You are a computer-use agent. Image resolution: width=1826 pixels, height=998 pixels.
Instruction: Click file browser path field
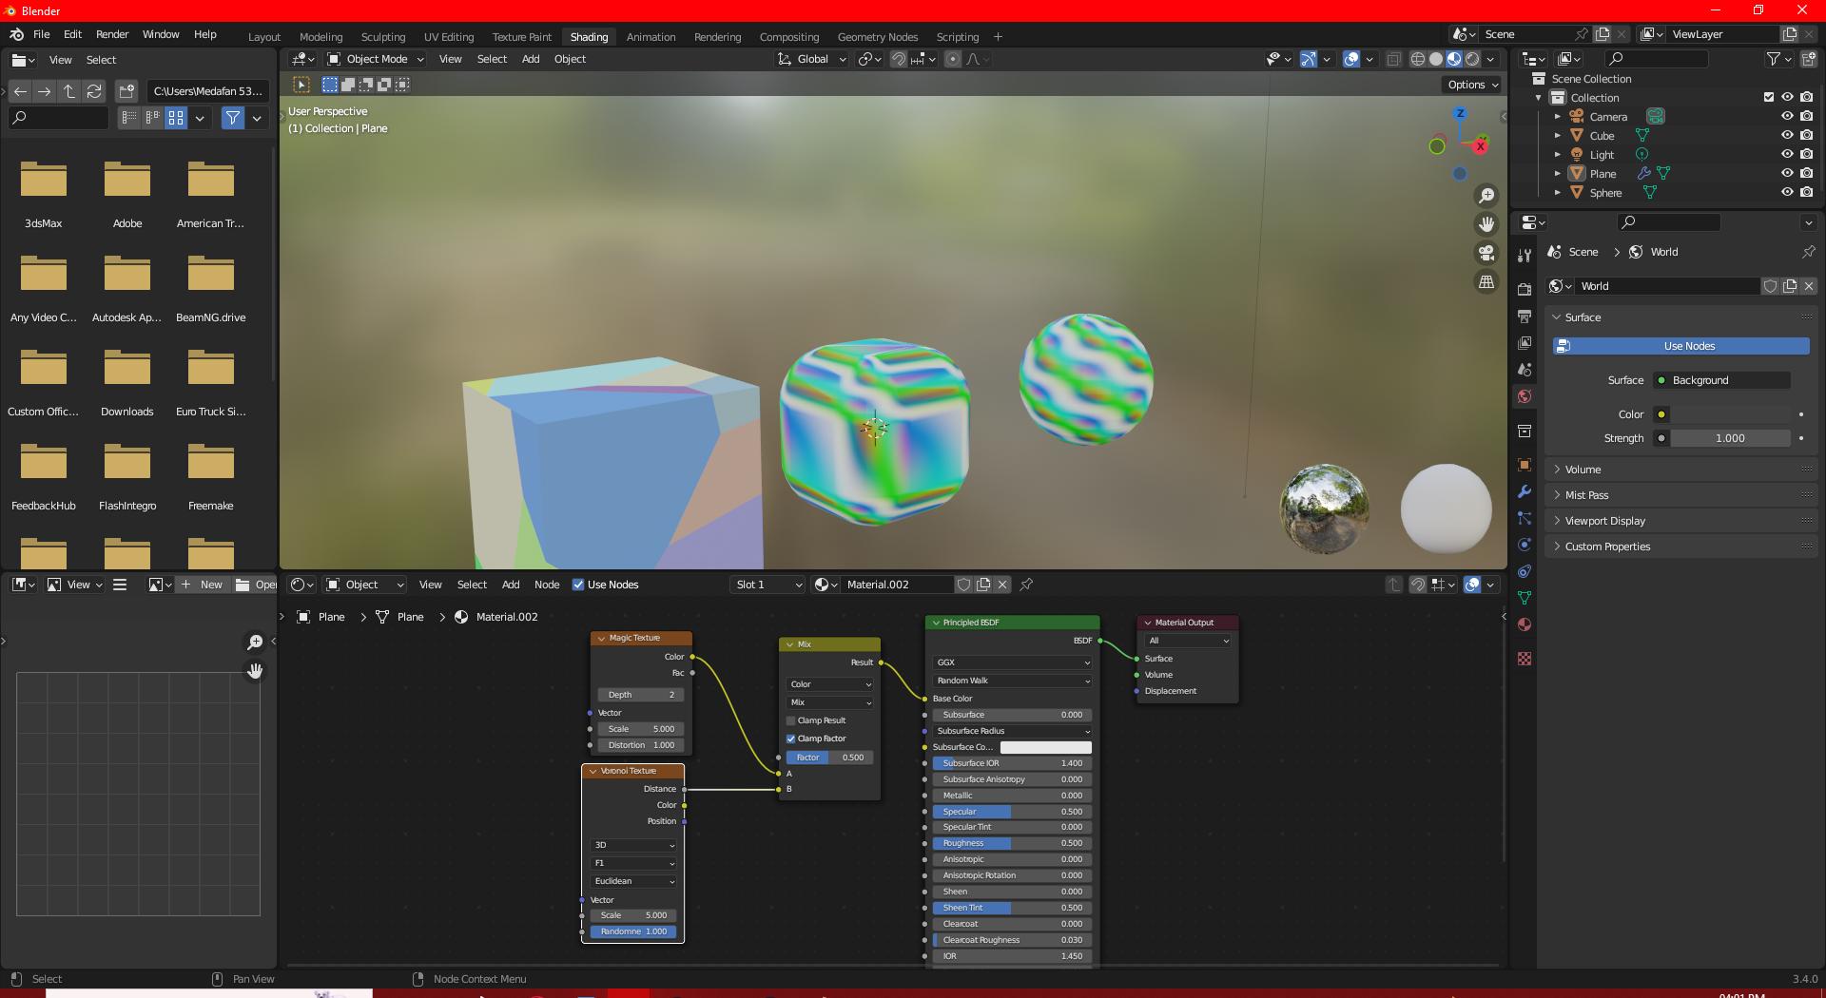(207, 91)
